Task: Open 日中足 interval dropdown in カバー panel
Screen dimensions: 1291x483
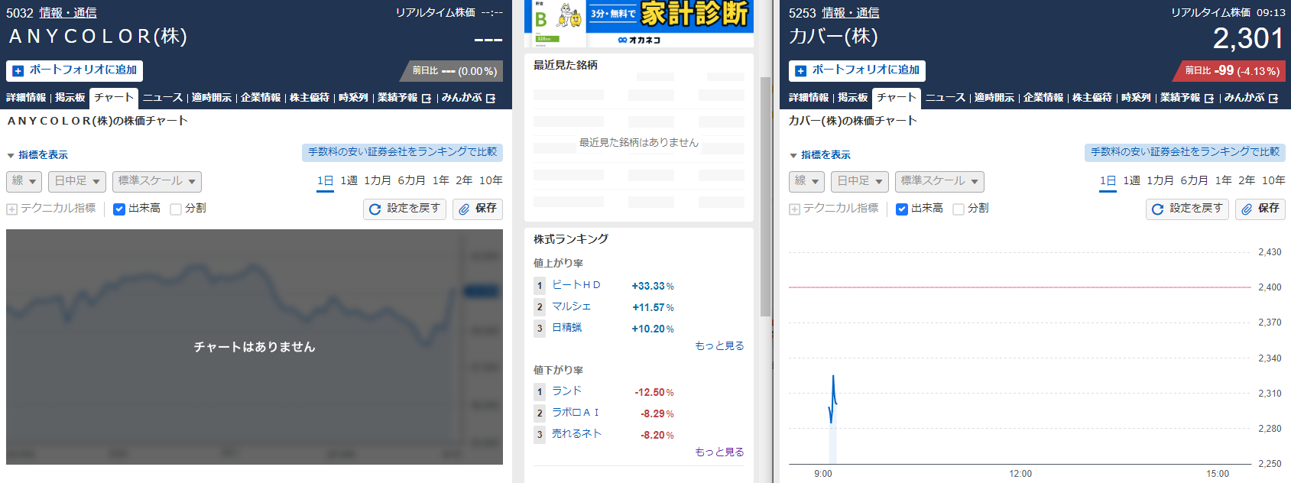Action: 860,181
